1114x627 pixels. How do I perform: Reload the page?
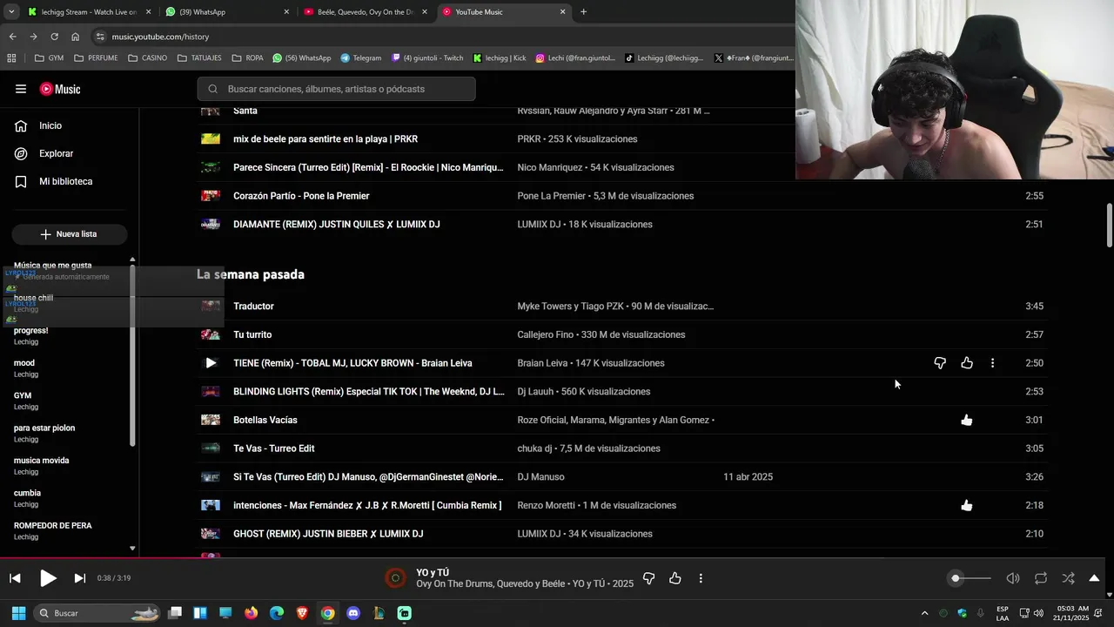tap(54, 37)
